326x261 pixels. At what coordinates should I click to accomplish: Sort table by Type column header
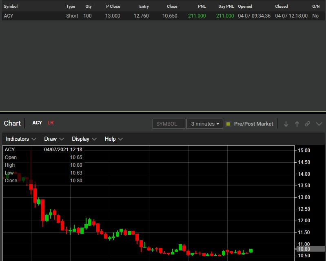(71, 6)
